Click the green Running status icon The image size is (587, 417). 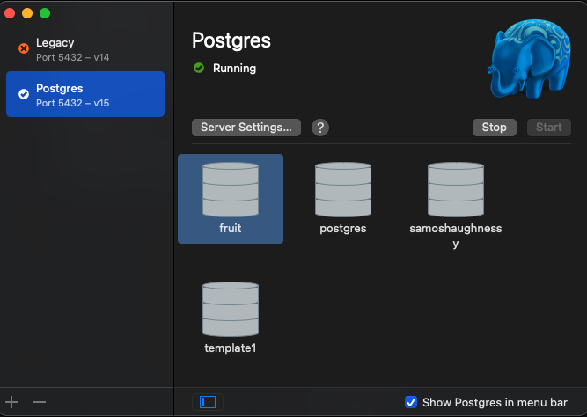(199, 68)
